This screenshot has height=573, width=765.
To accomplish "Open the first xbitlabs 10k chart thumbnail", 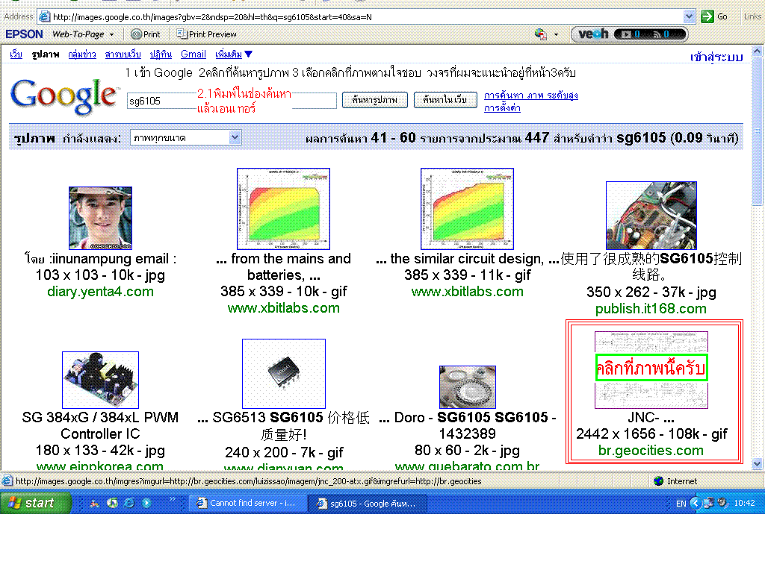I will click(283, 209).
